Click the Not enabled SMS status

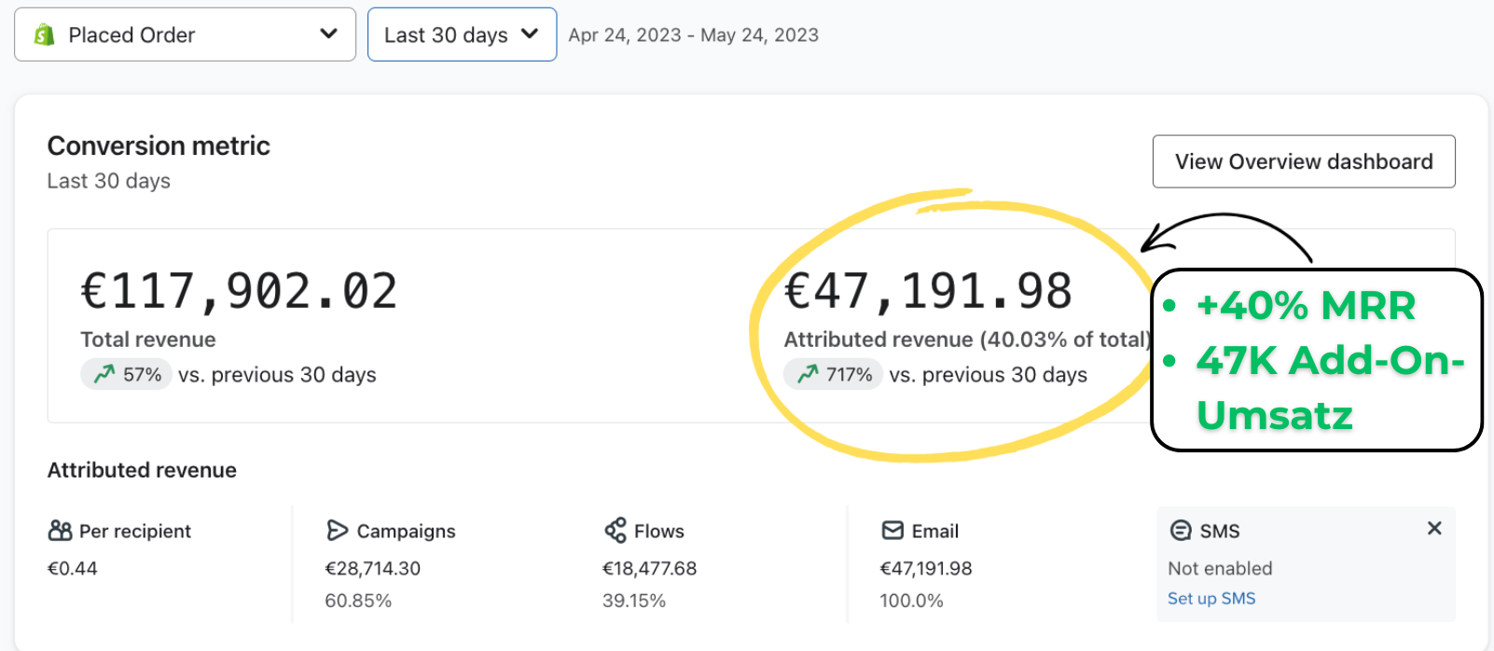point(1220,568)
